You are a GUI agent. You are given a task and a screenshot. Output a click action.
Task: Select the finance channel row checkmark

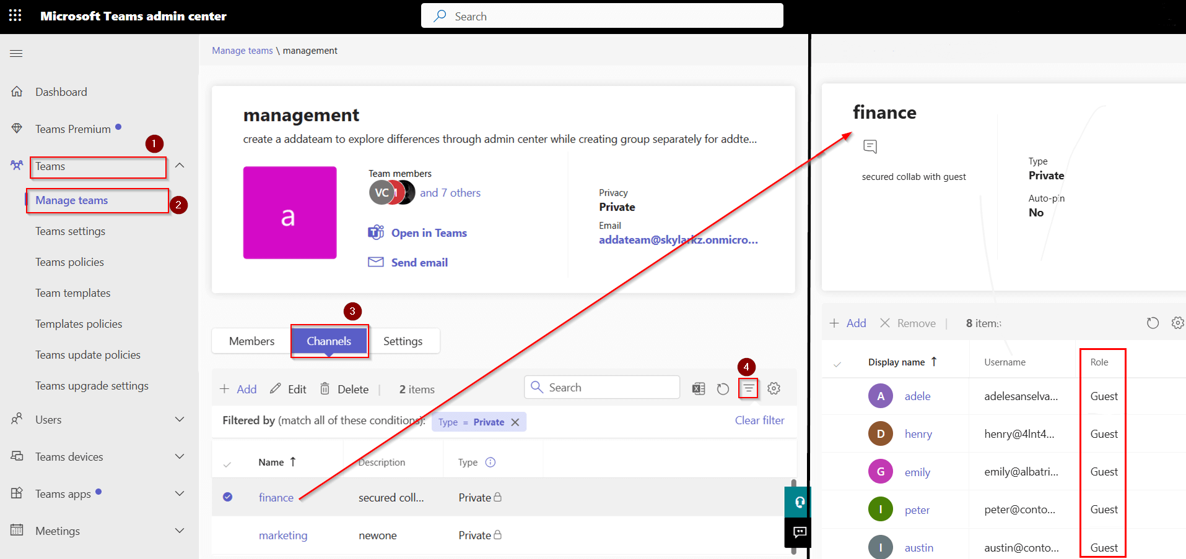[228, 497]
